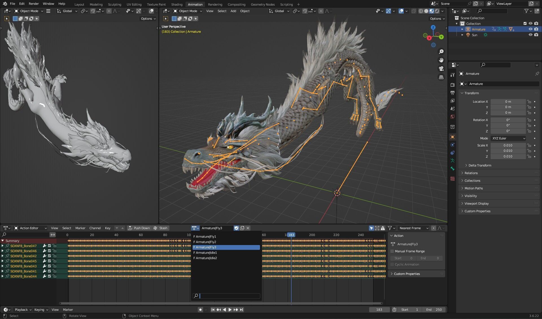Toggle mute checkbox for SOXNFB_Bone047 channel
This screenshot has height=319, width=542.
(x=49, y=246)
